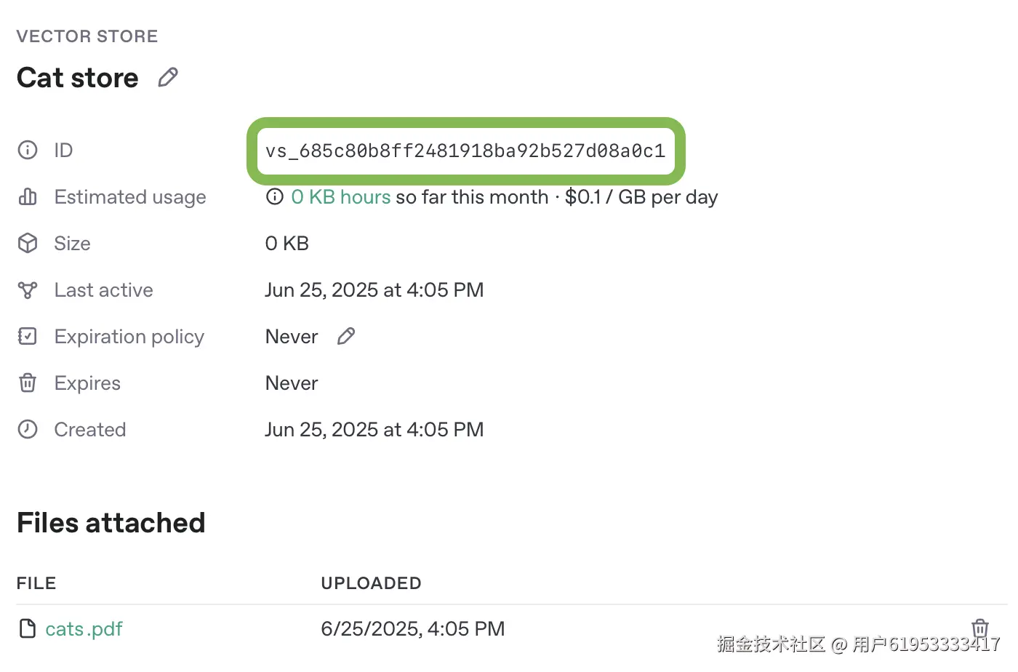Click the info icon before 0 KB hours

point(274,197)
